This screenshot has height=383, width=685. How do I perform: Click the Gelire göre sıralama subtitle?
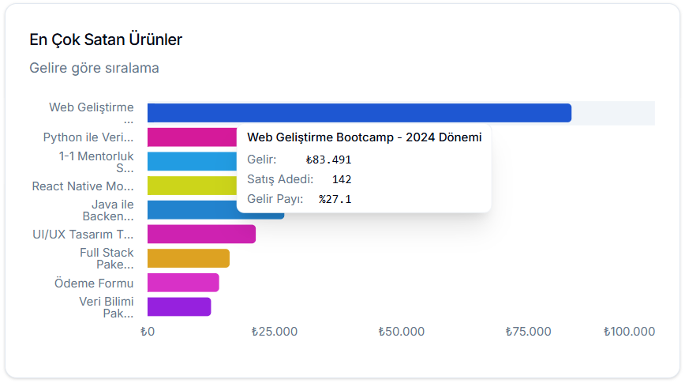coord(94,68)
